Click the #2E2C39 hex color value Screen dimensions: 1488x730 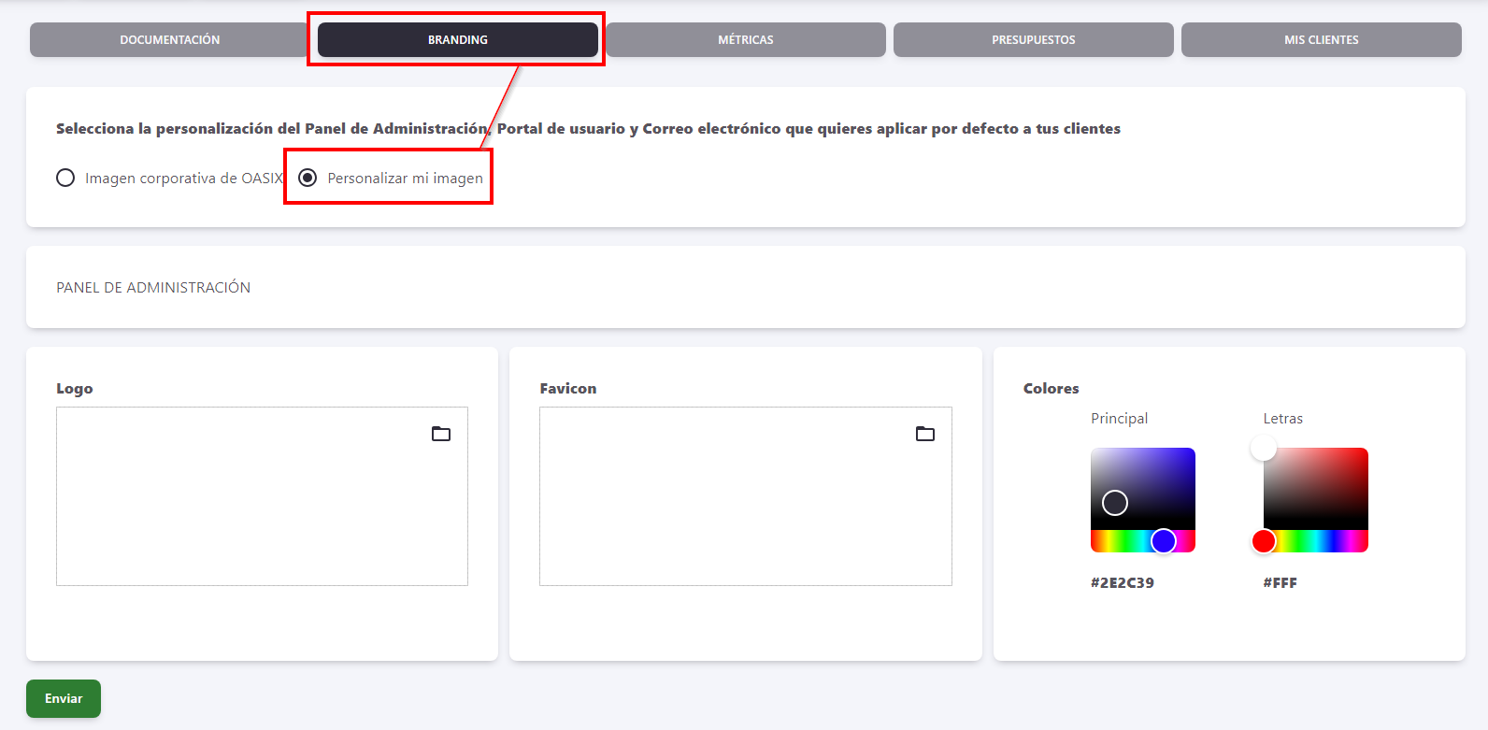[1123, 583]
